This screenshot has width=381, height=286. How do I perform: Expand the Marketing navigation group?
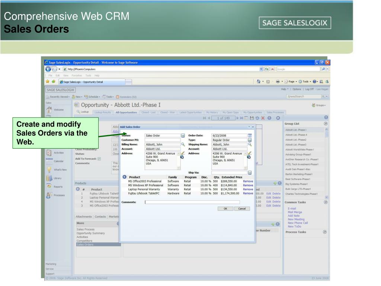51,264
